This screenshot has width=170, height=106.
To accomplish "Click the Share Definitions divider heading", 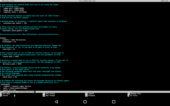I will click(29, 34).
